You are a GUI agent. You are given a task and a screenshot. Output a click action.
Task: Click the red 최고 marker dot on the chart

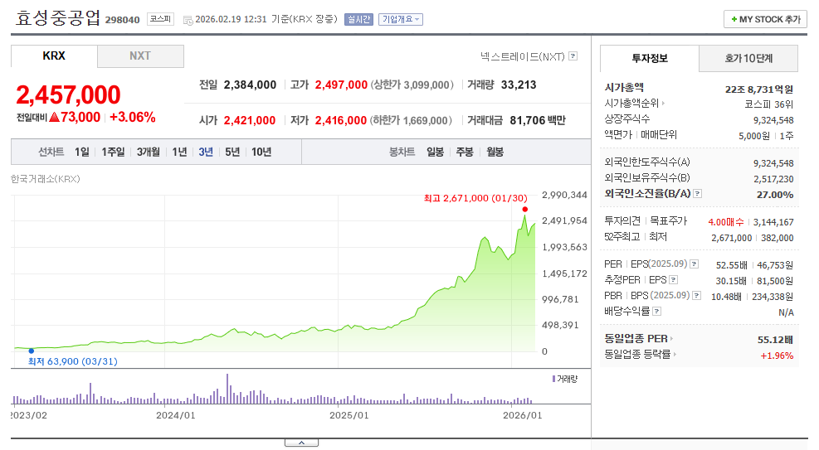pyautogui.click(x=525, y=209)
